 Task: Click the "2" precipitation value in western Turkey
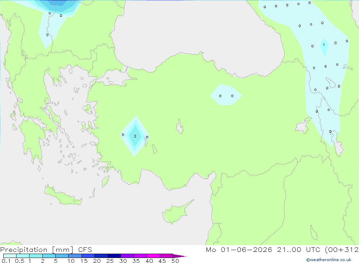click(135, 136)
